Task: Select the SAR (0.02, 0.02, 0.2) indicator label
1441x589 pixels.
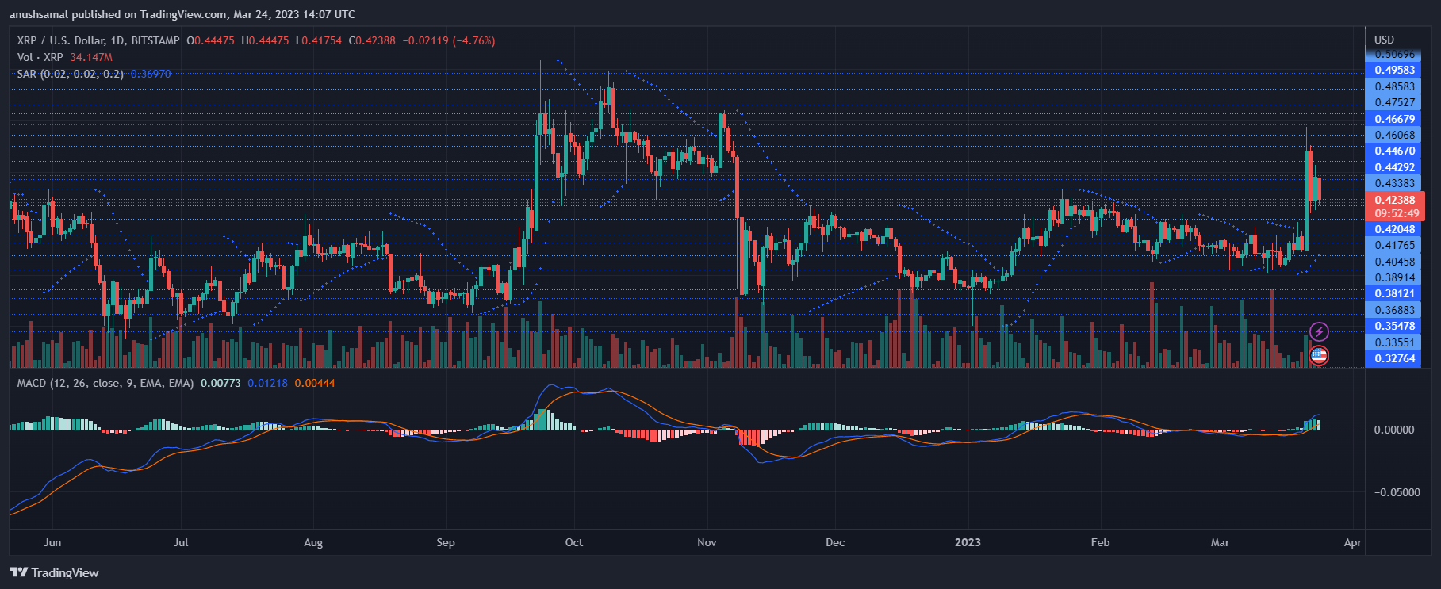Action: [70, 74]
